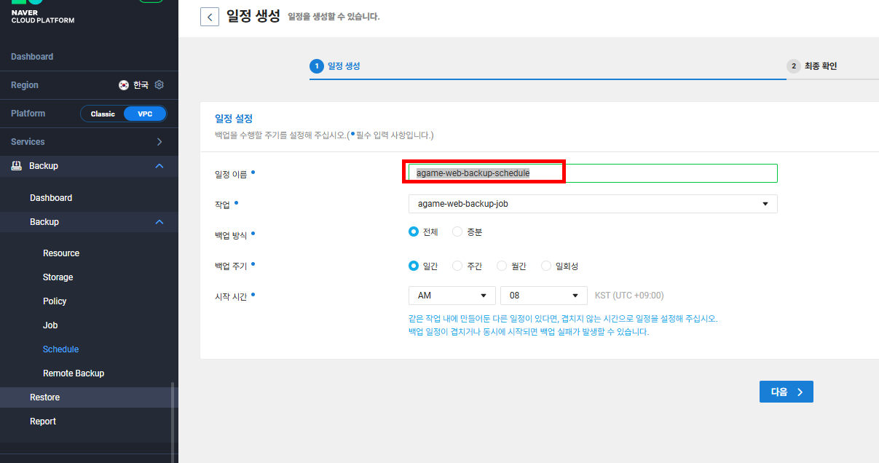Select step 1 일정 생성 tab

tap(335, 66)
